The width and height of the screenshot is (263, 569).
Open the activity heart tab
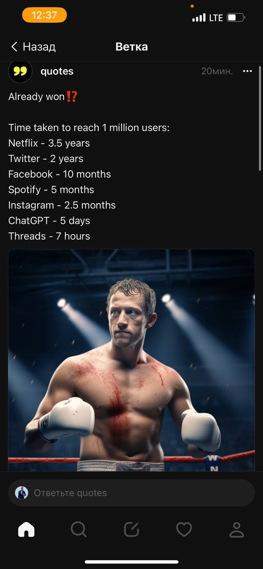click(x=184, y=529)
